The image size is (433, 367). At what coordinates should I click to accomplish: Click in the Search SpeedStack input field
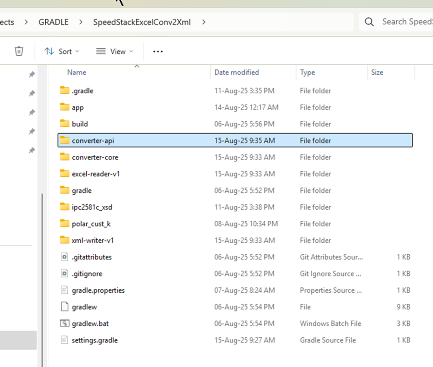tap(406, 22)
